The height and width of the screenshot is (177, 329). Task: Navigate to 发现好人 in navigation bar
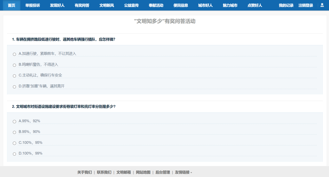pyautogui.click(x=57, y=5)
